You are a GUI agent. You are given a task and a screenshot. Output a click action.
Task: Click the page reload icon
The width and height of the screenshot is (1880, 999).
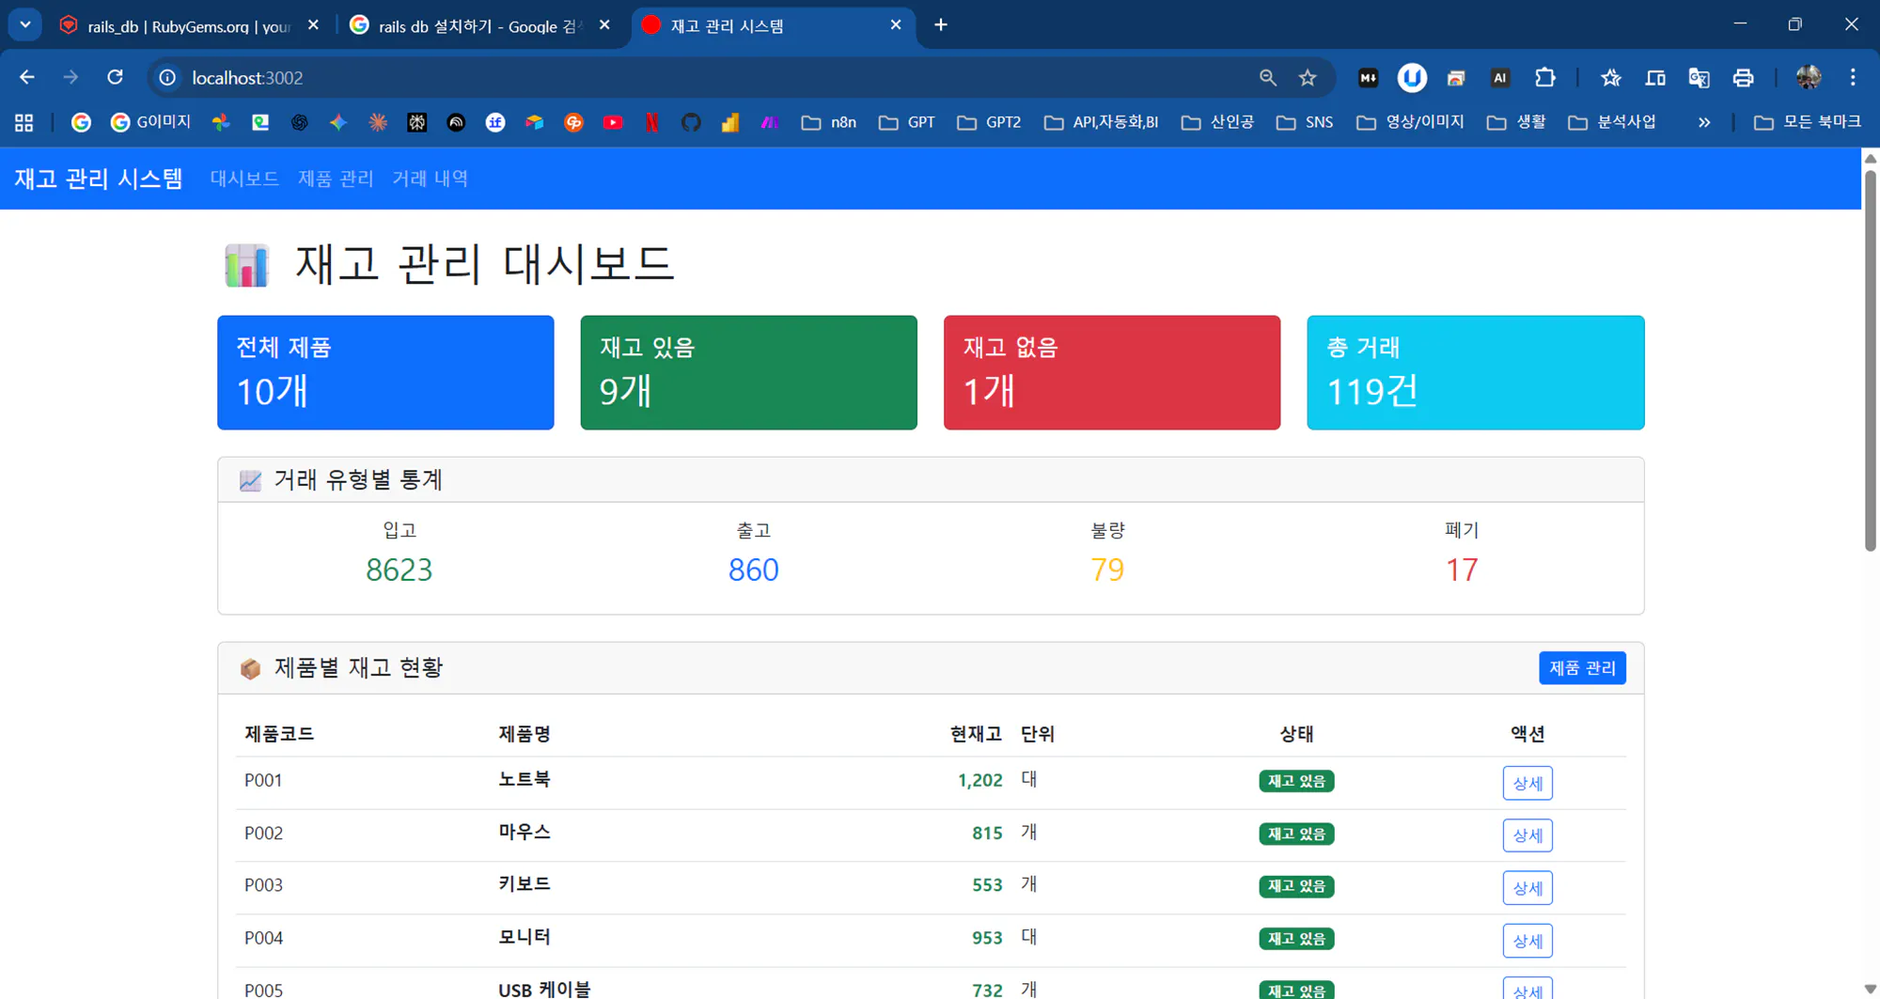click(x=115, y=77)
